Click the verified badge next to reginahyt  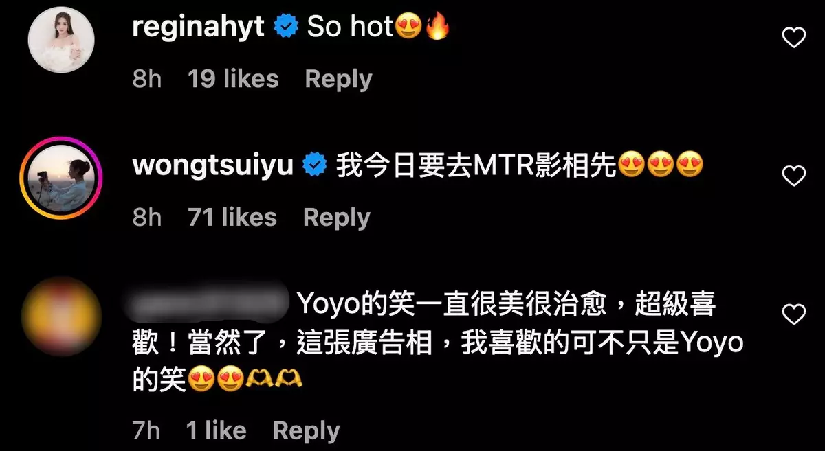coord(285,27)
